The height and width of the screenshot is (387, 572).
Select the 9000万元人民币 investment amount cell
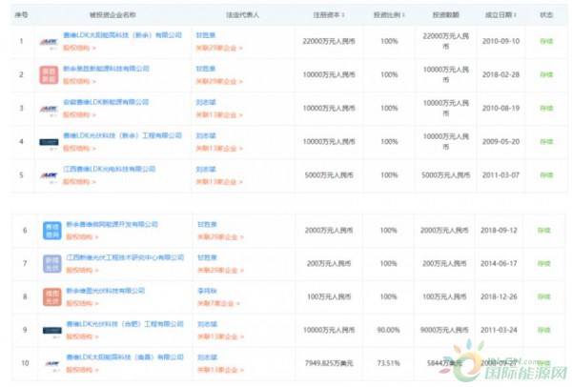(x=444, y=330)
